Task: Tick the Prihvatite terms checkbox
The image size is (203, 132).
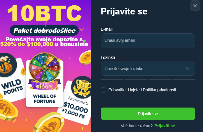Action: [103, 90]
